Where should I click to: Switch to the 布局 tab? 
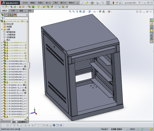(13, 11)
